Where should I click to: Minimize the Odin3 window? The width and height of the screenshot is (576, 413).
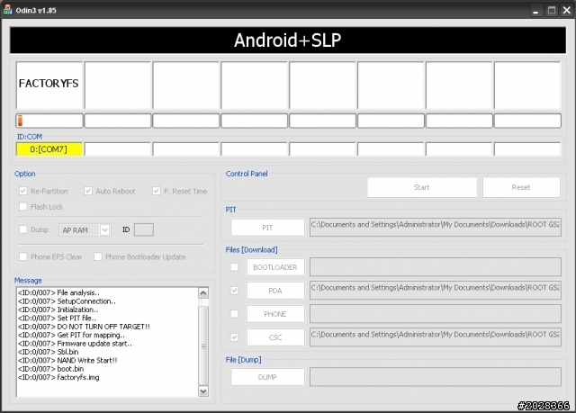(536, 10)
